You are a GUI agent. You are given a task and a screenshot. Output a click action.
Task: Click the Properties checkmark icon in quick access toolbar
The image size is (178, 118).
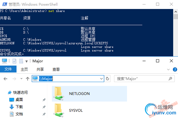pyautogui.click(x=14, y=61)
